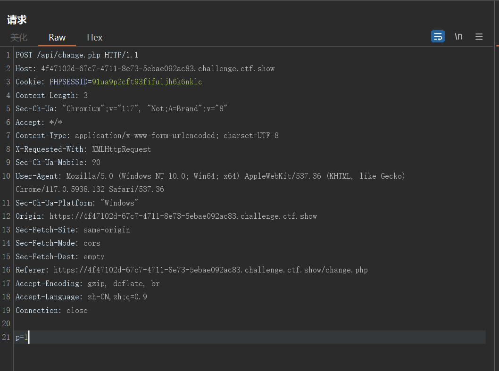Place cursor on the X-Requested-With header
Viewport: 499px width, 371px height.
coord(83,149)
